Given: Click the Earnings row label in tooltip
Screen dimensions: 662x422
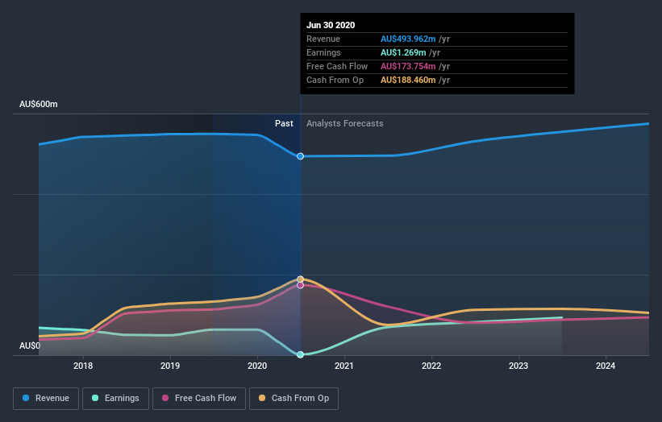Looking at the screenshot, I should pos(323,52).
